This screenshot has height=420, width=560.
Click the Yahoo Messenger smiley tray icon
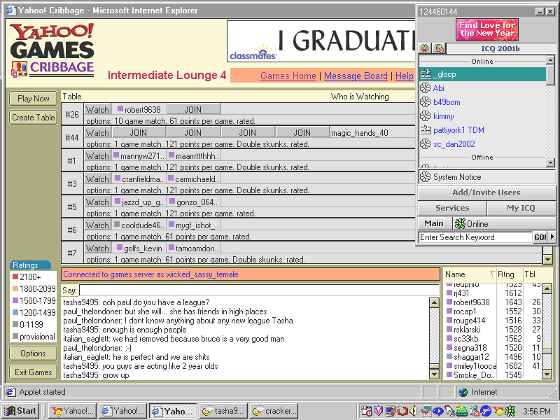coord(498,411)
